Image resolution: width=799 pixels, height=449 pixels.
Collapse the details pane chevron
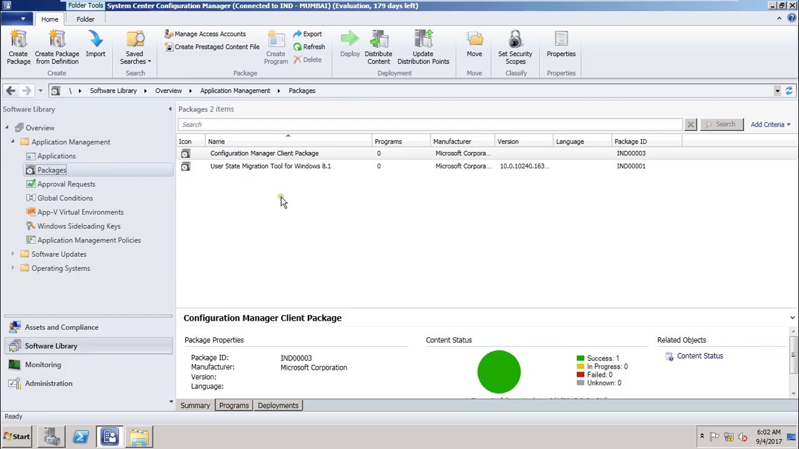[792, 318]
